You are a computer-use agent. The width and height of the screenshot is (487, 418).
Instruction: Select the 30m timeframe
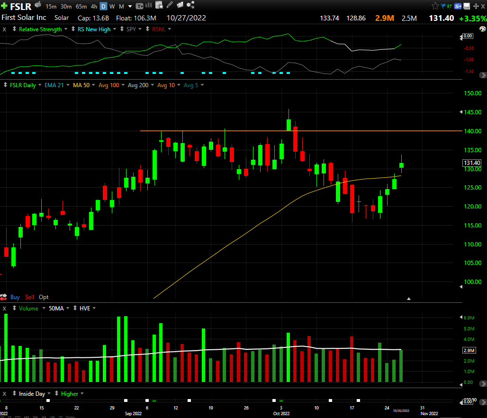point(66,6)
